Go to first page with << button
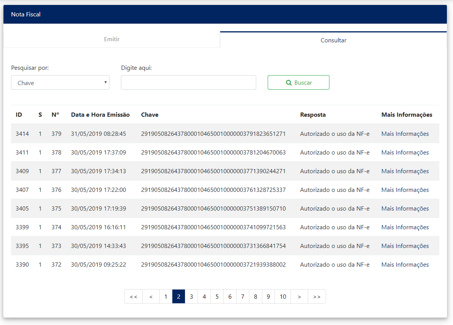Screen dimensions: 453x325 (133, 297)
